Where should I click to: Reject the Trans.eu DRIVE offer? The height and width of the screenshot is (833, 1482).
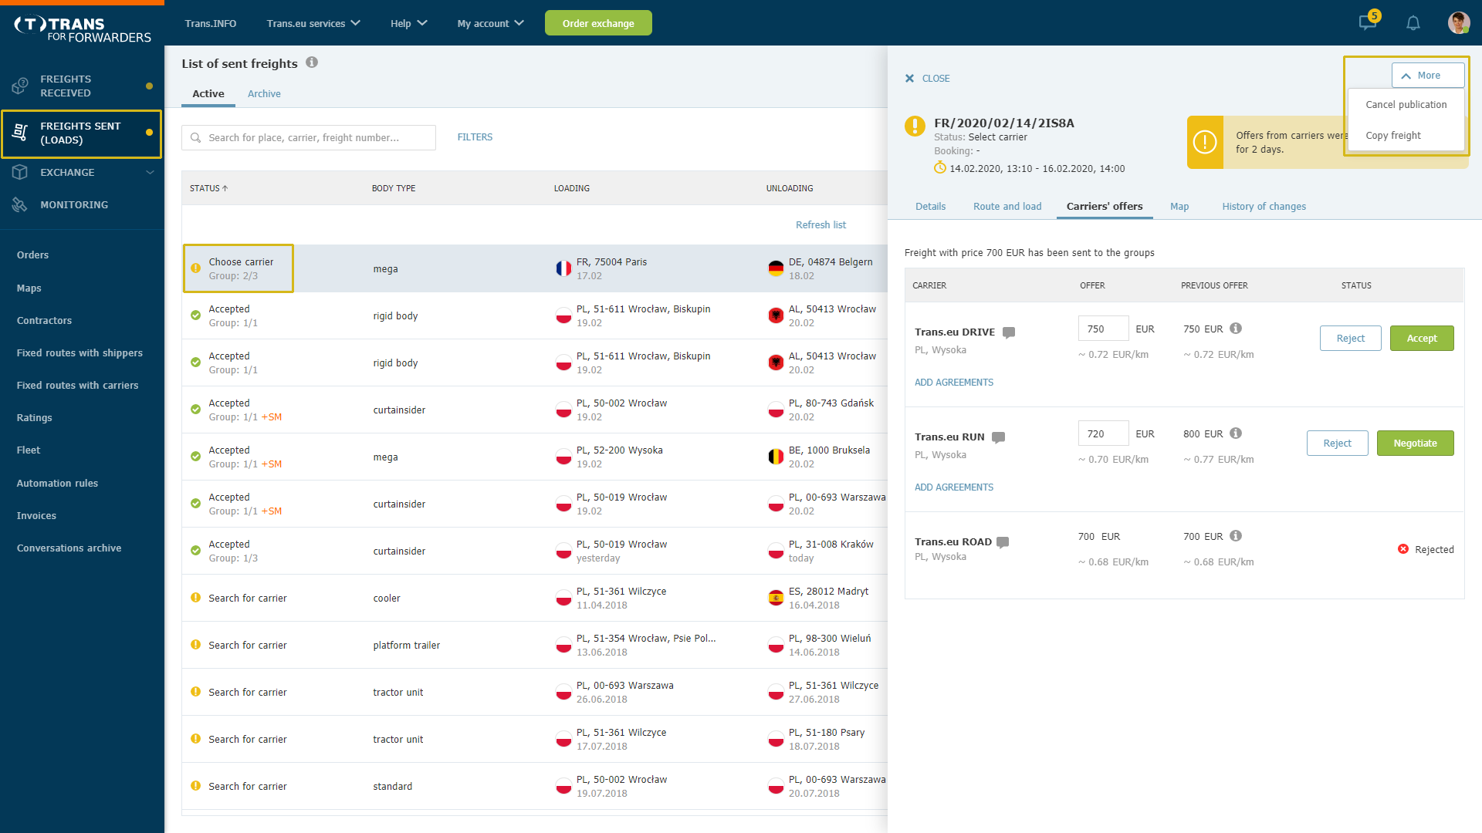(1351, 338)
